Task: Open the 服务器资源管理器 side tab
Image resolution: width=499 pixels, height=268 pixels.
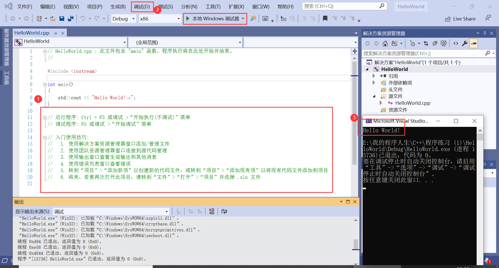Action: point(6,47)
